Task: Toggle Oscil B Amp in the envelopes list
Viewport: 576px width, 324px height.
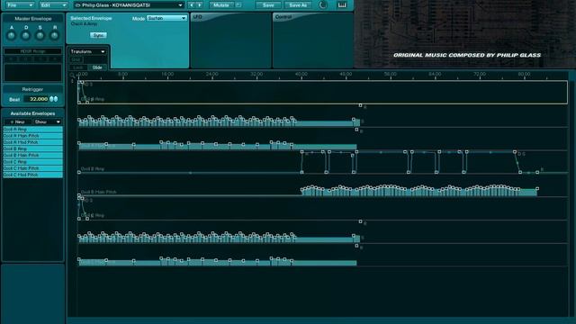Action: click(x=32, y=148)
